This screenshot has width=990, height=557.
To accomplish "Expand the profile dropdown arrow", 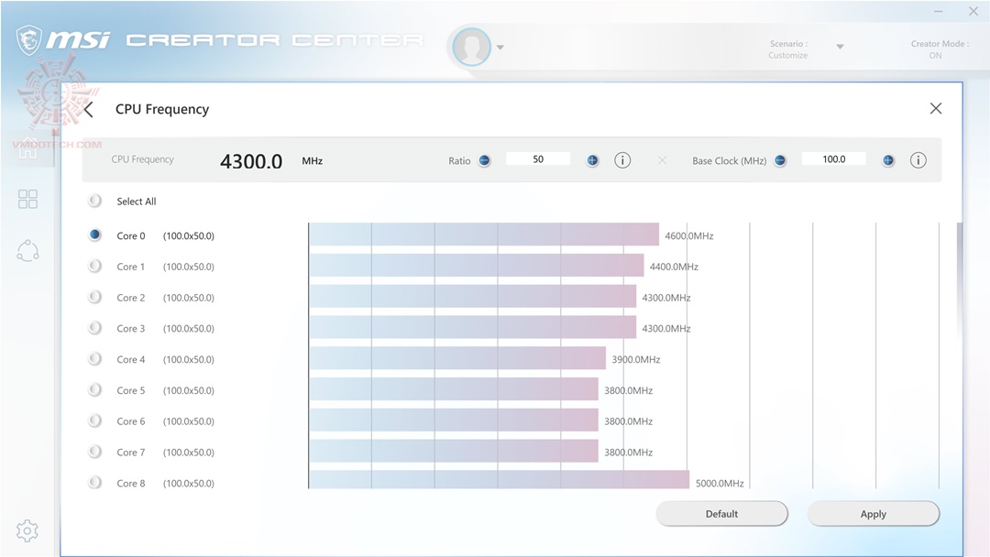I will tap(500, 48).
